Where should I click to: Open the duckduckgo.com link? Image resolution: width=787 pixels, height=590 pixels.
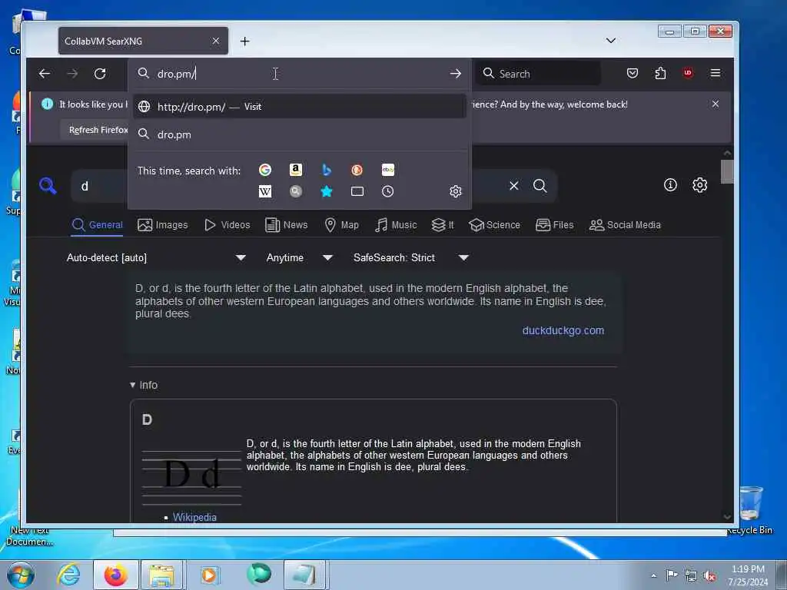tap(563, 330)
